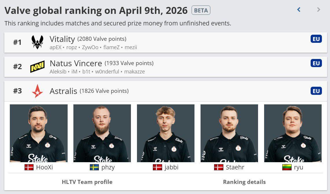Click the EU region badge for Vitality

tap(316, 39)
